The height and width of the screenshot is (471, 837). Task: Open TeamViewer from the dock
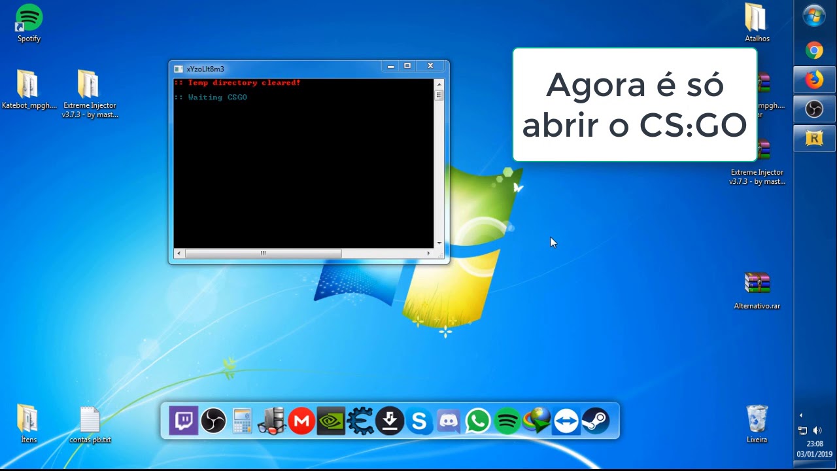566,421
